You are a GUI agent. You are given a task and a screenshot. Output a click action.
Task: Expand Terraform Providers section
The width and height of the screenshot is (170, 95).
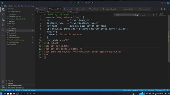click(x=20, y=85)
